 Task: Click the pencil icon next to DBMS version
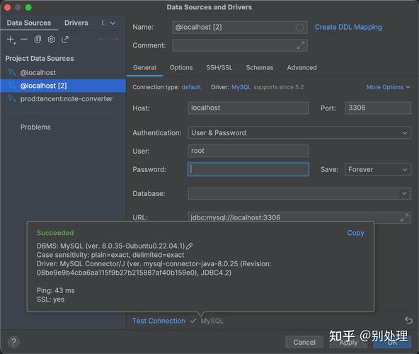(189, 246)
